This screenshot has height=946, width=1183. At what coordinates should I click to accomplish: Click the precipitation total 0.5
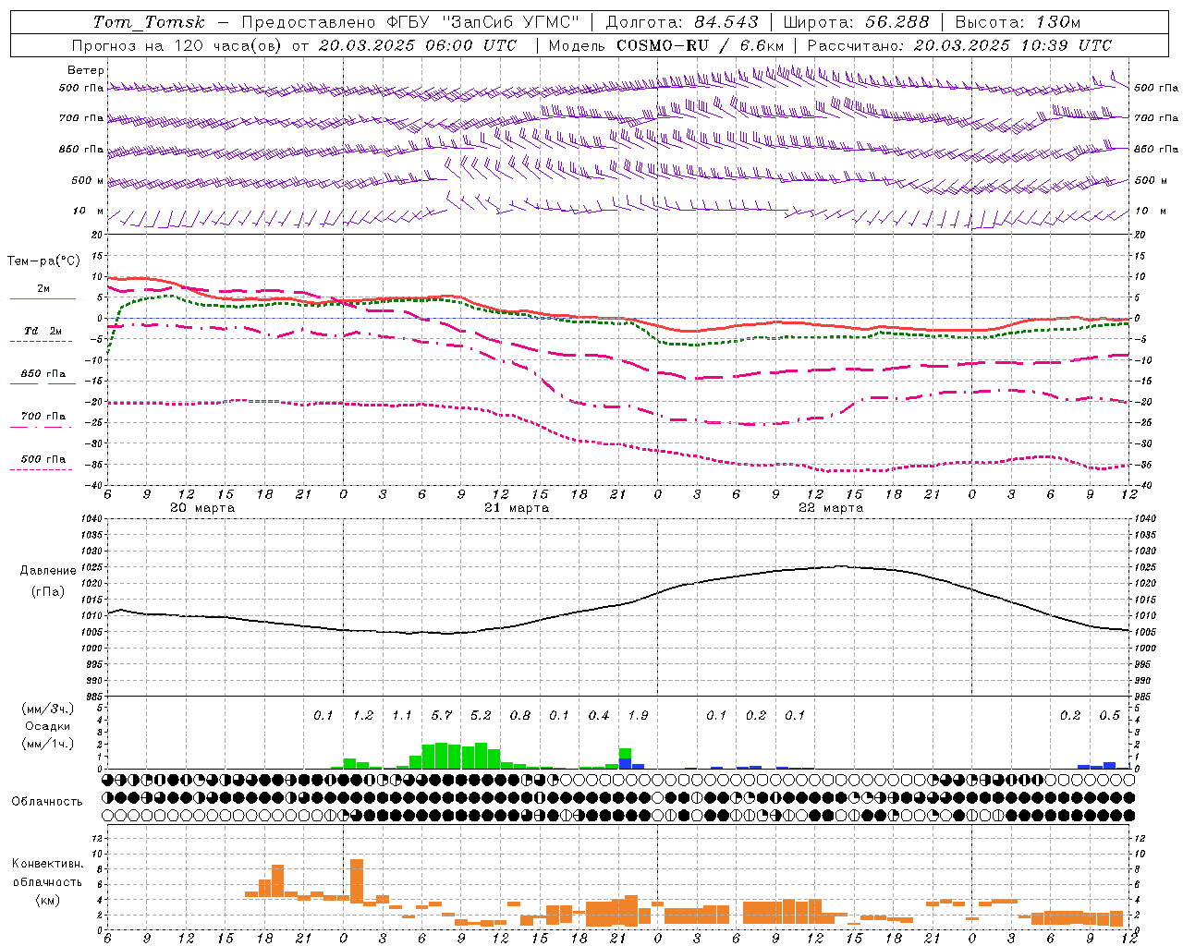[1109, 716]
